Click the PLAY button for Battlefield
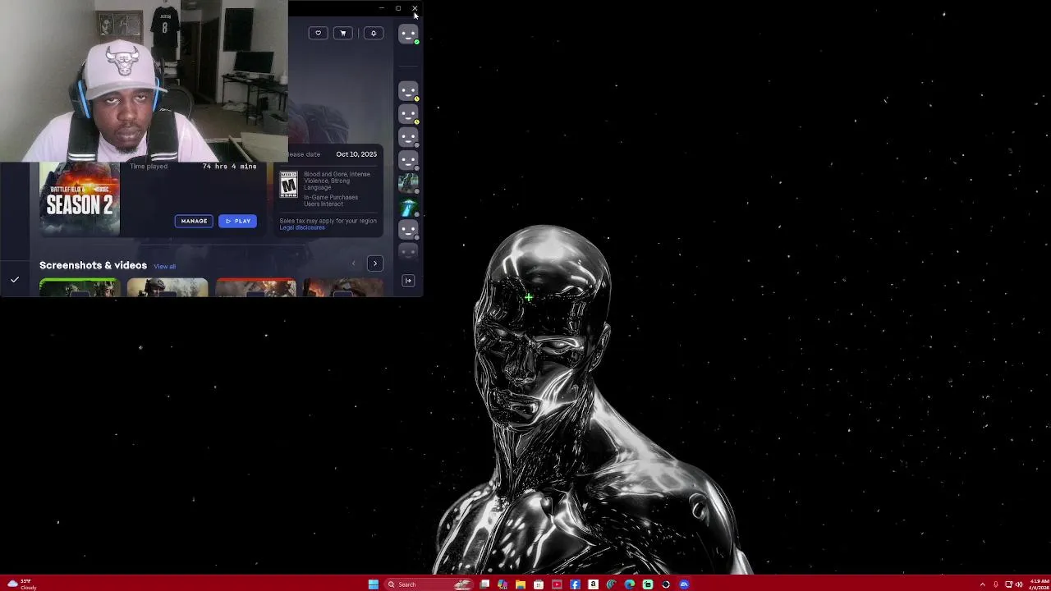 [x=237, y=221]
